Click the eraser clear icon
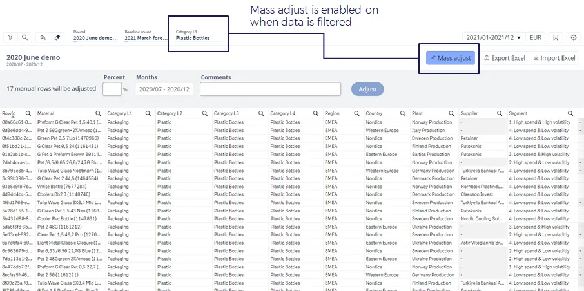Screen dimensions: 584x291 pos(57,37)
